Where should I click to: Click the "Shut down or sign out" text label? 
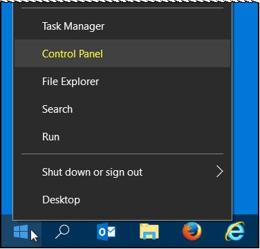(92, 172)
